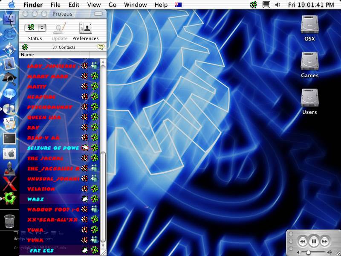
Task: Open the File menu
Action: click(55, 5)
